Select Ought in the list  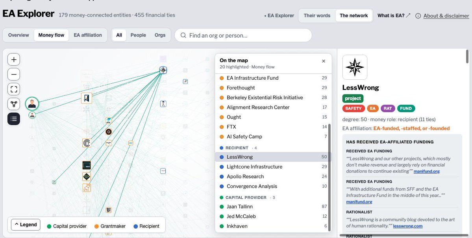tap(273, 117)
